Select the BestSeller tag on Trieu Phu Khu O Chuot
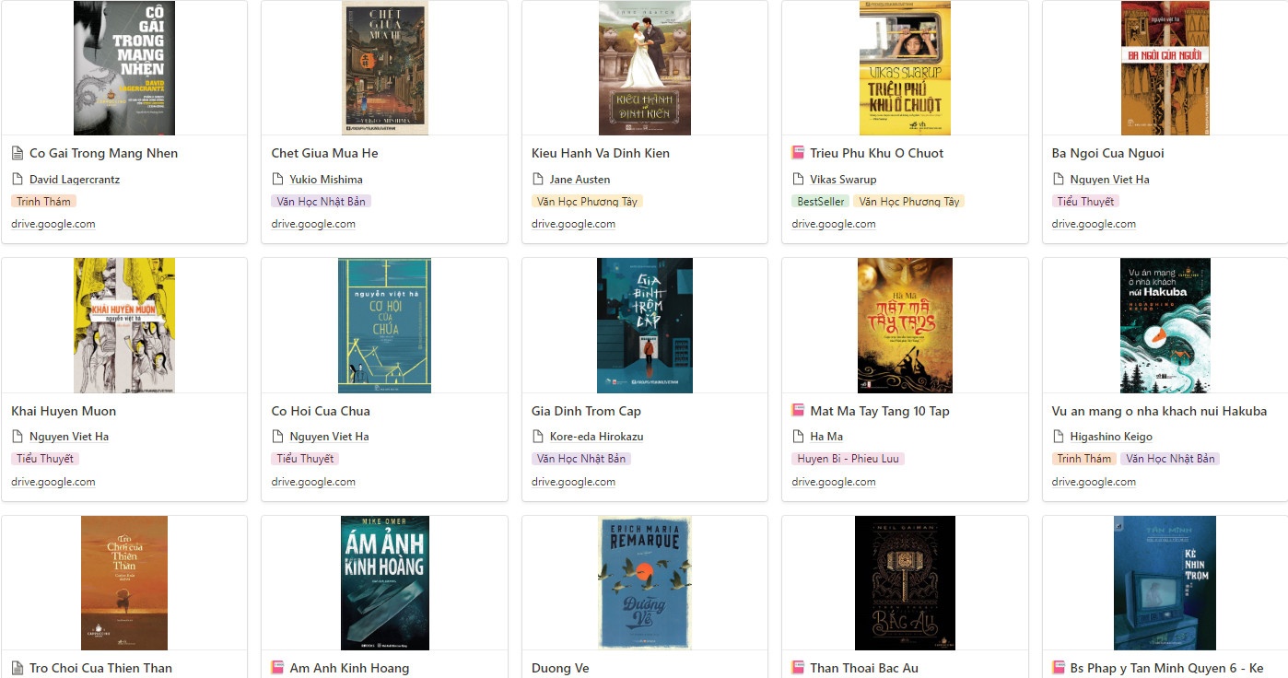 tap(820, 202)
